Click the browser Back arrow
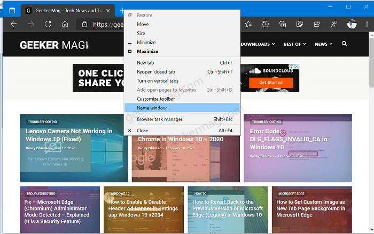The width and height of the screenshot is (374, 234). pyautogui.click(x=13, y=24)
